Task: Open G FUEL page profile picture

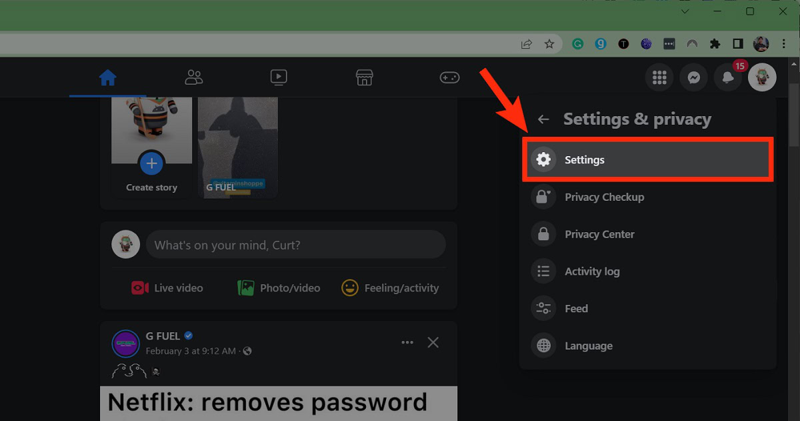Action: [125, 344]
